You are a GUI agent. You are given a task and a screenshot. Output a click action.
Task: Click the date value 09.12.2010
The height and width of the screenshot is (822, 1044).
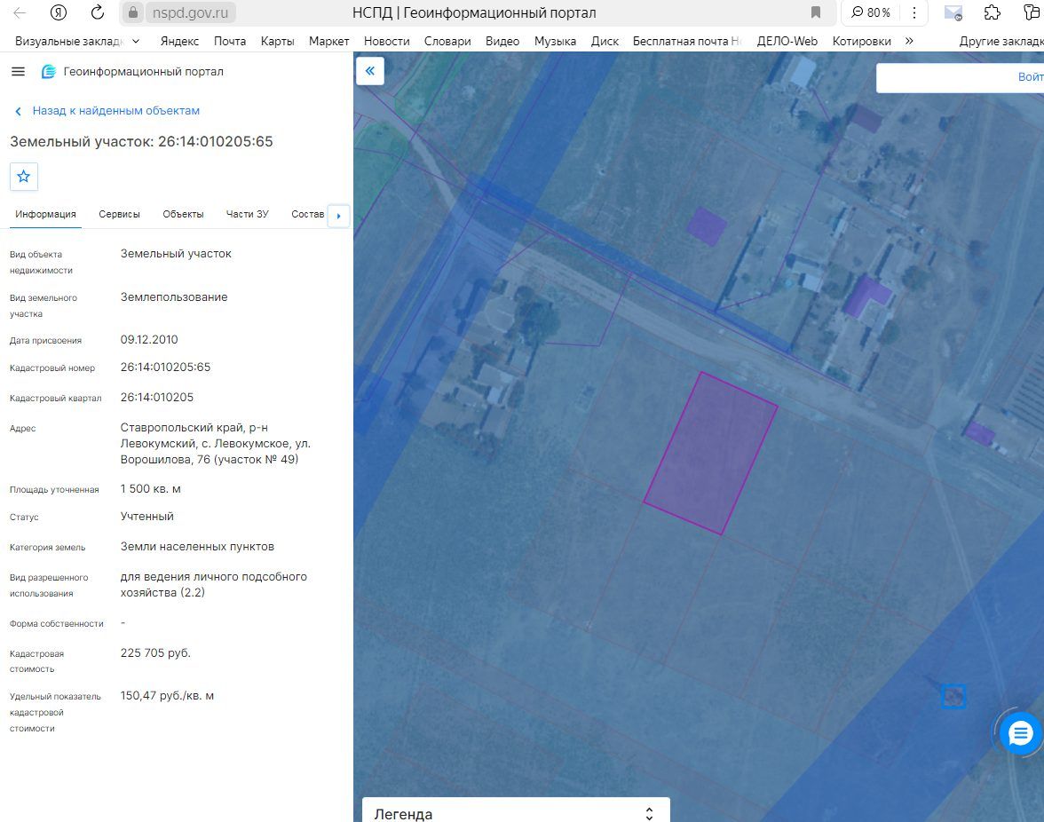coord(149,339)
